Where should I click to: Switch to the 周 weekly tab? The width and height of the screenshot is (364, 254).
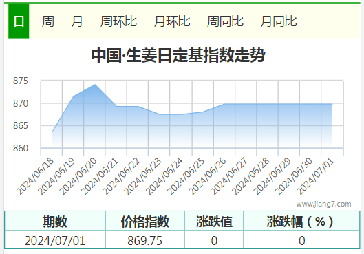tap(48, 21)
